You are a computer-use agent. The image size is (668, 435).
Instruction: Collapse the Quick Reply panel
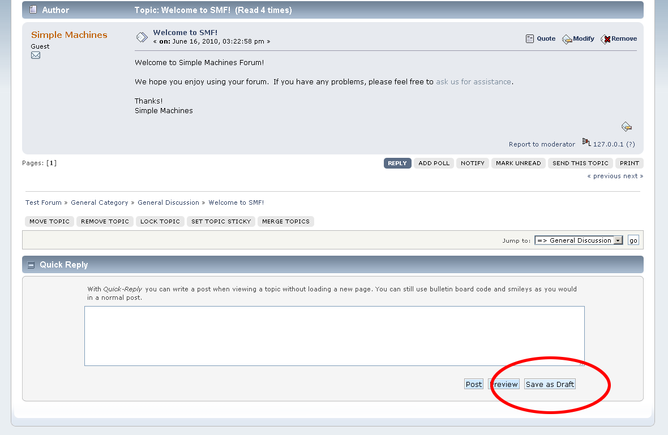[31, 265]
